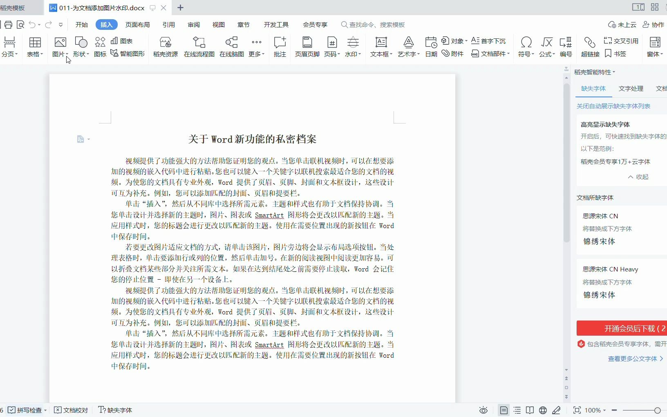Open the form (窗体) dropdown
Viewport: 667px width, 417px height.
(655, 47)
